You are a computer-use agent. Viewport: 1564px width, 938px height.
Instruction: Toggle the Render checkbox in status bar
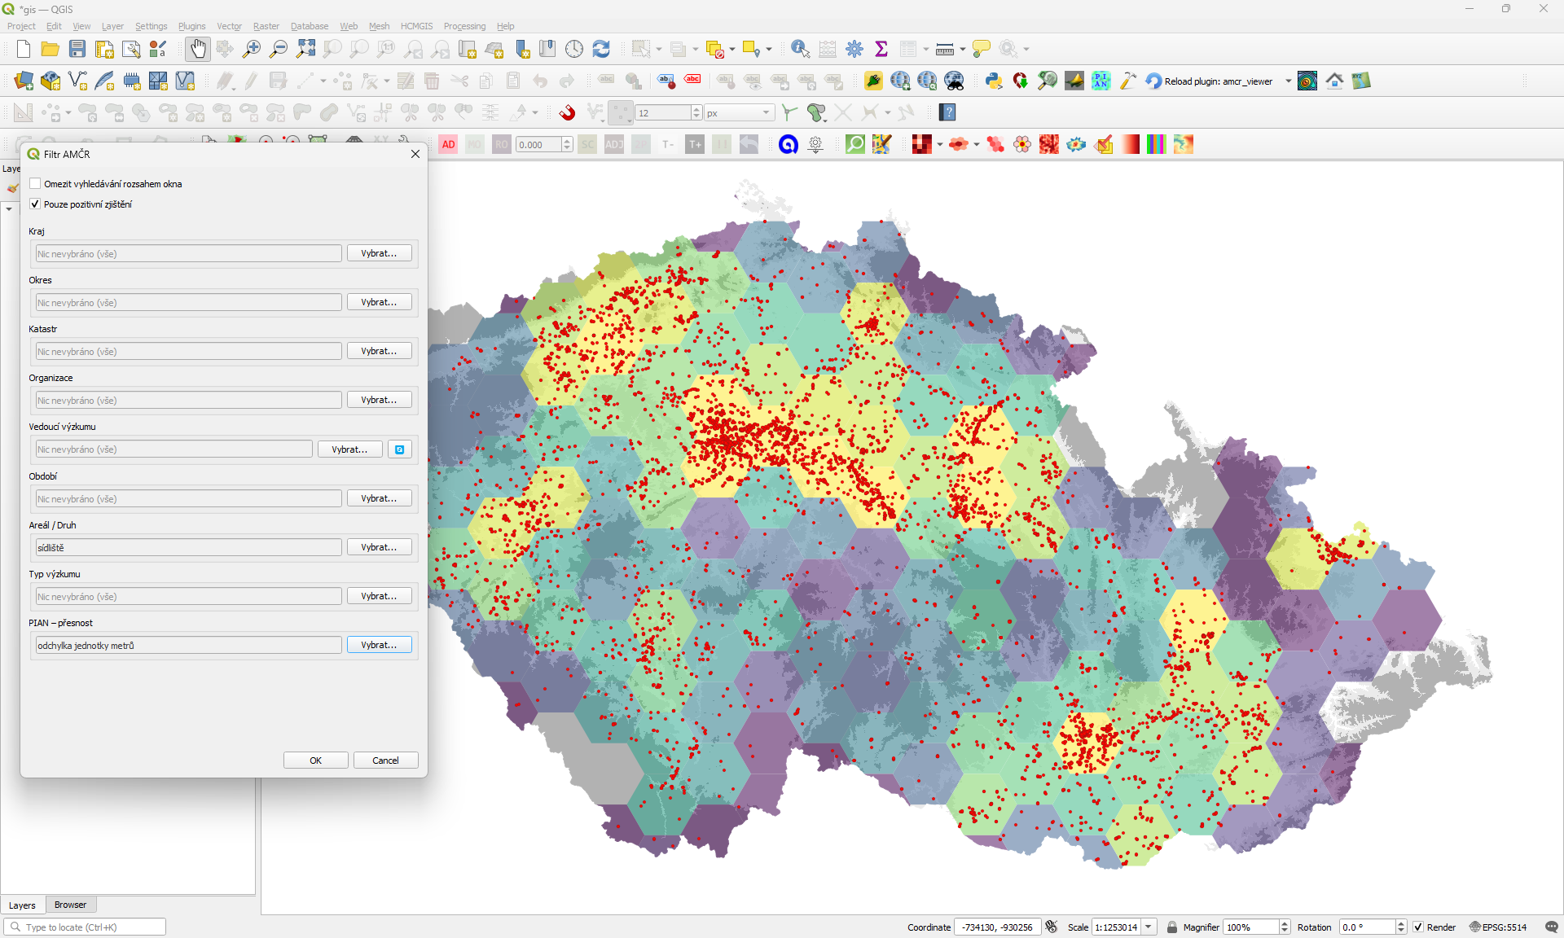click(x=1418, y=927)
